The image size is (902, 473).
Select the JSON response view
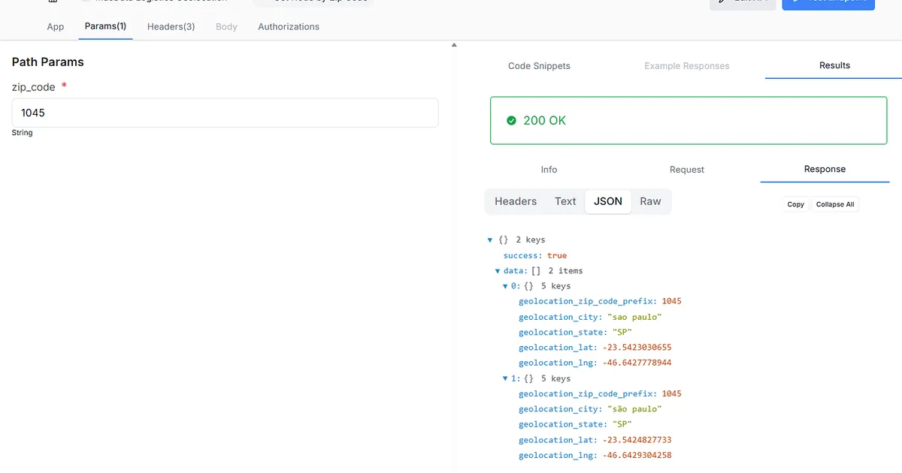[x=608, y=201]
